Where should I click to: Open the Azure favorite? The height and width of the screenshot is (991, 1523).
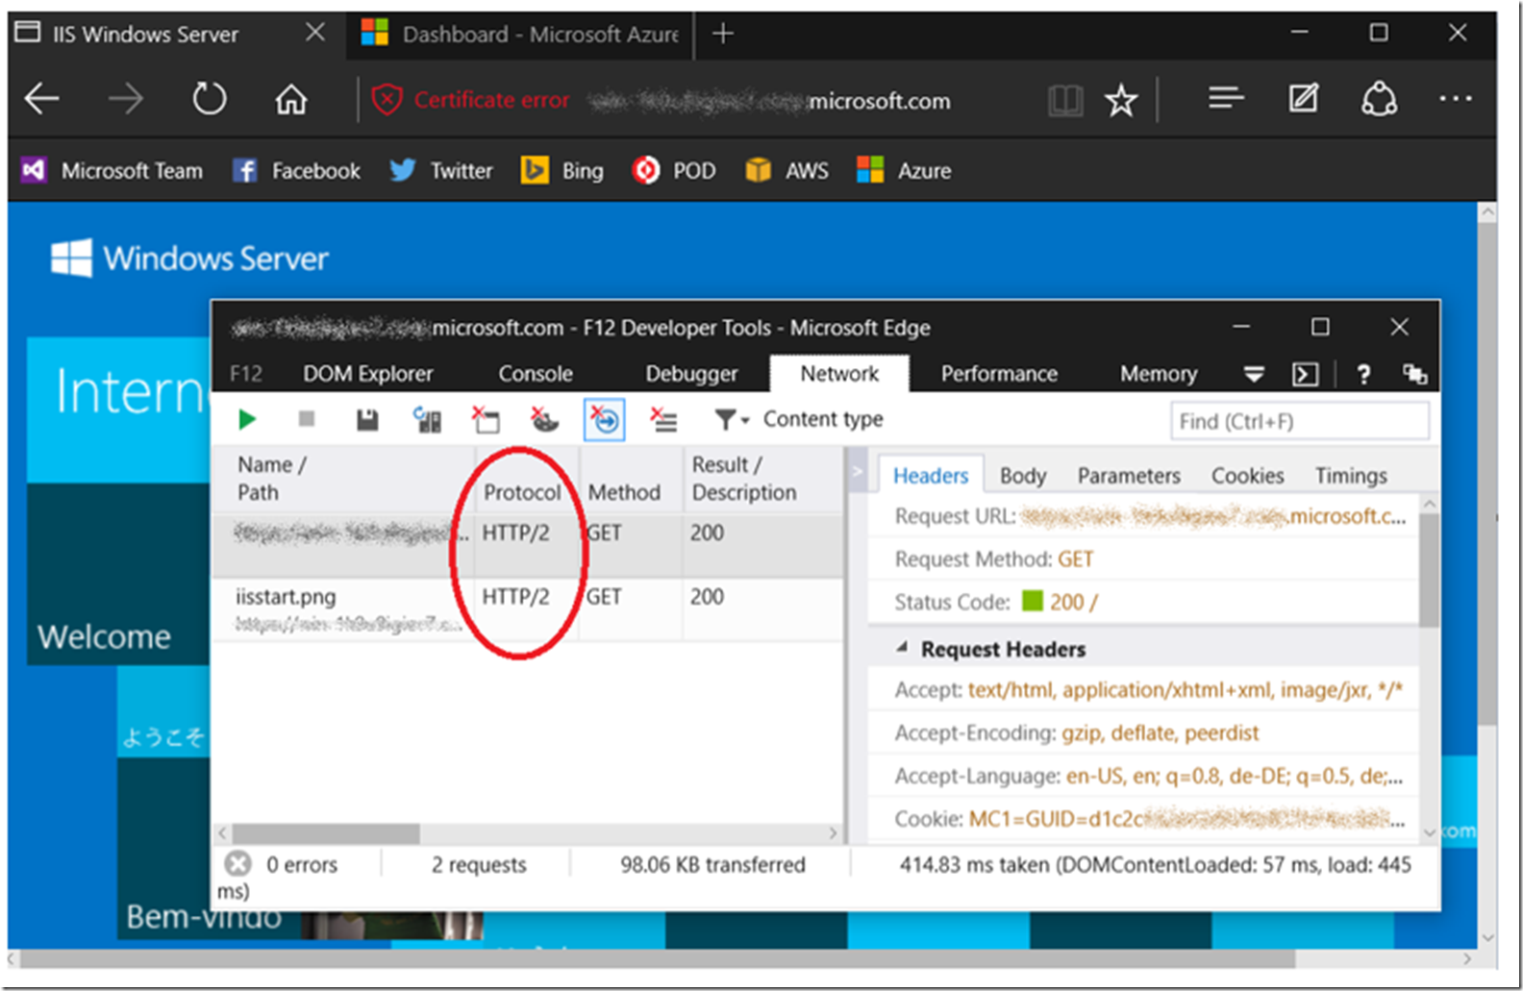(904, 171)
